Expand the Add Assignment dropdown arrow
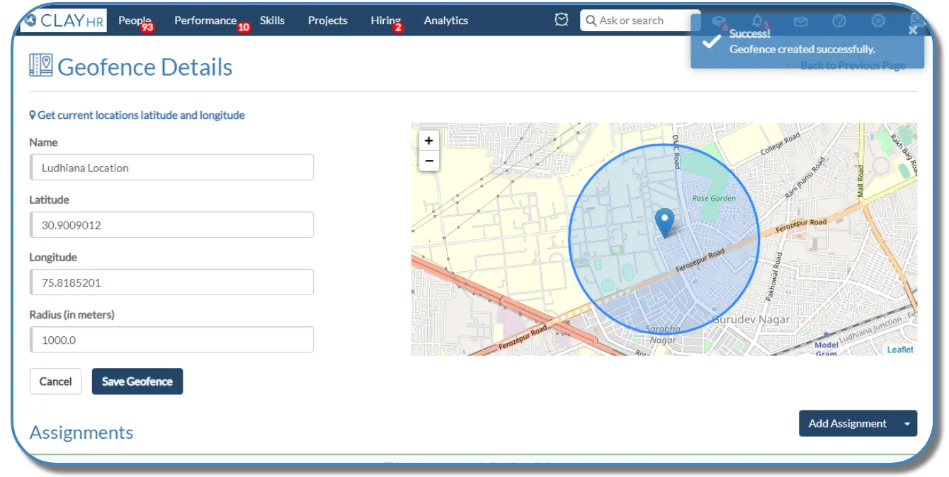Screen dimensions: 949x477 [907, 424]
